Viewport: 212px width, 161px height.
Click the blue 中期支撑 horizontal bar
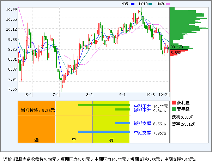pos(104,132)
